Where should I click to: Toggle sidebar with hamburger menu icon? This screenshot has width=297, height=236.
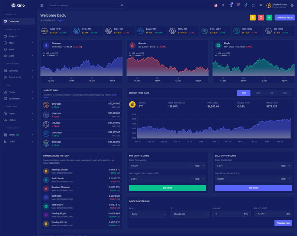42,5
